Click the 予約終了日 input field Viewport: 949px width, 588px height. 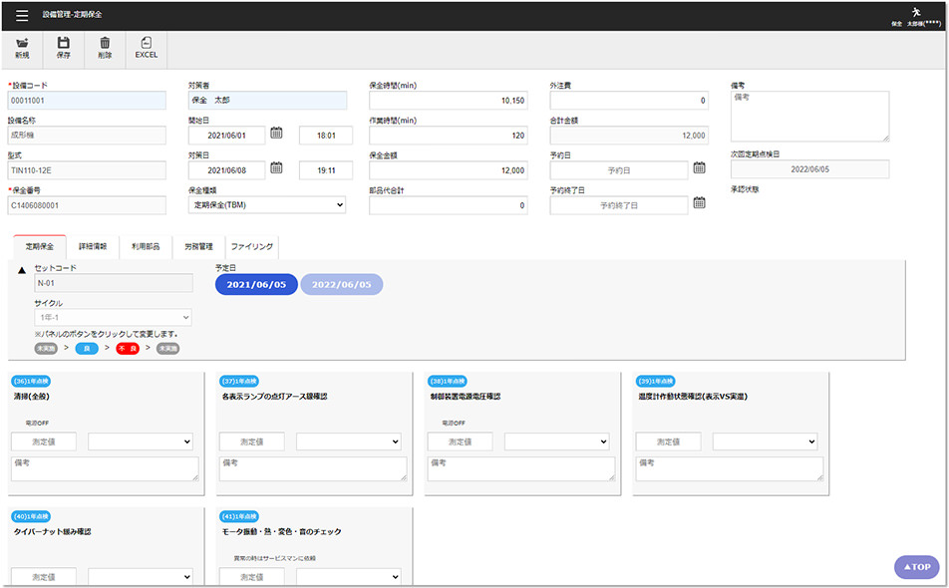click(618, 205)
